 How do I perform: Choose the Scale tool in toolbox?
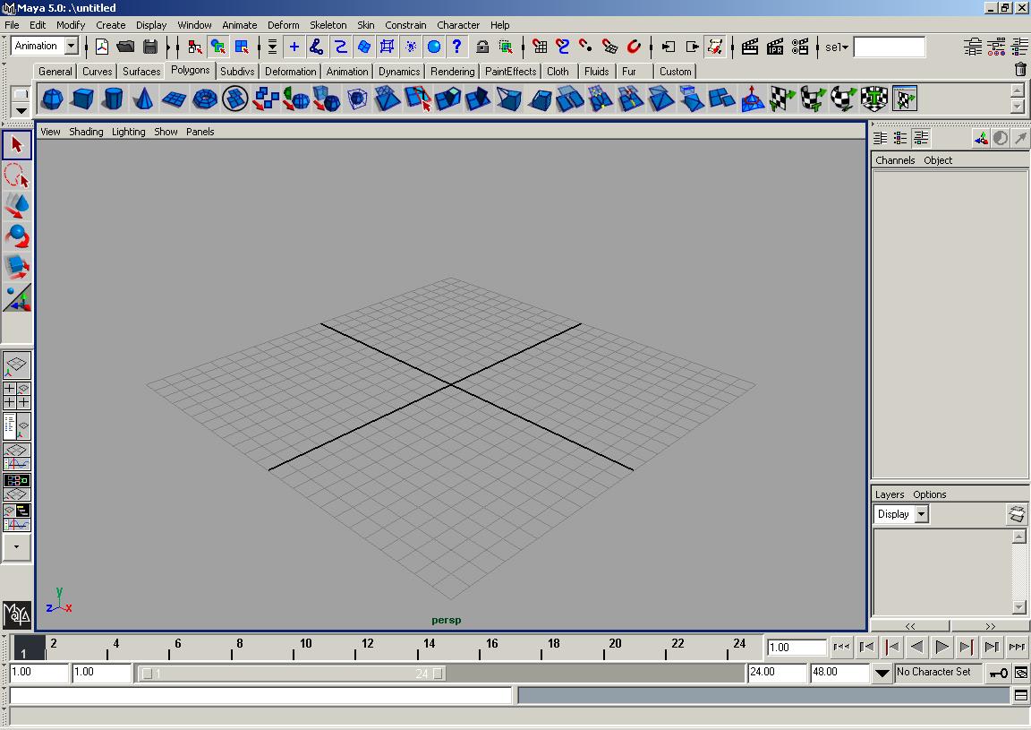point(17,267)
